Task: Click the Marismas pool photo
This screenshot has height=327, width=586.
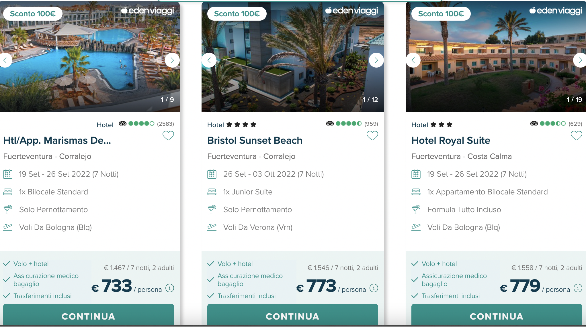Action: 90,57
